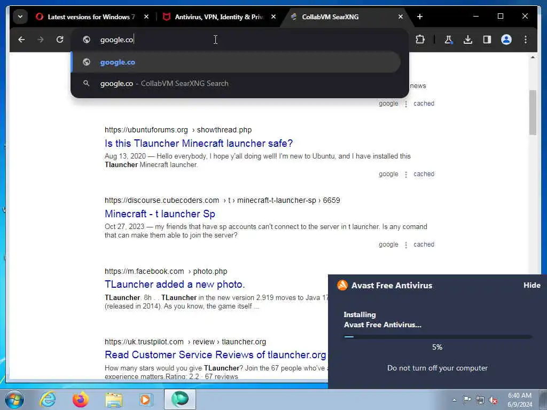Open 'cached' link under ubuntuforums result

[424, 174]
